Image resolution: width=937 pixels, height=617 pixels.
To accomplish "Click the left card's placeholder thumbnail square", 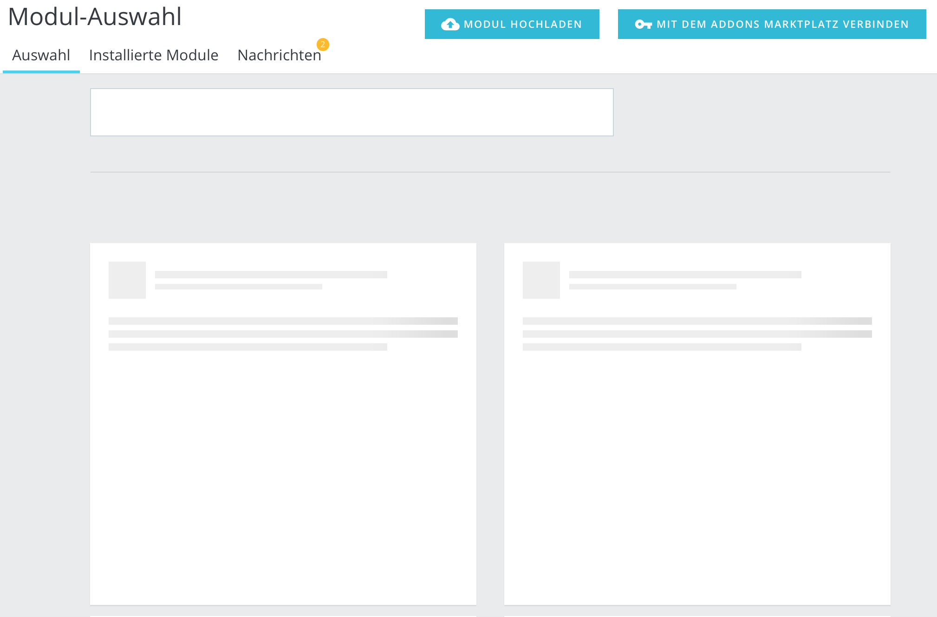I will (127, 280).
